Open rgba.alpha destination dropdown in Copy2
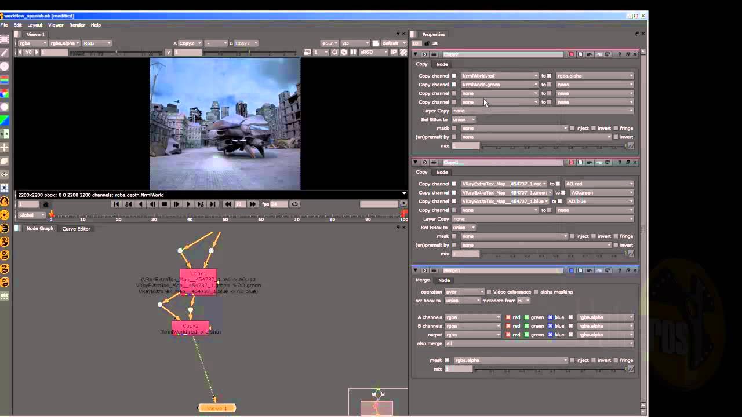This screenshot has height=417, width=742. point(595,76)
